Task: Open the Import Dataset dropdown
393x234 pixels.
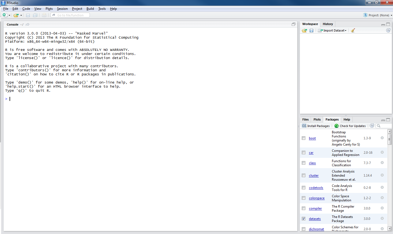Action: (x=332, y=30)
